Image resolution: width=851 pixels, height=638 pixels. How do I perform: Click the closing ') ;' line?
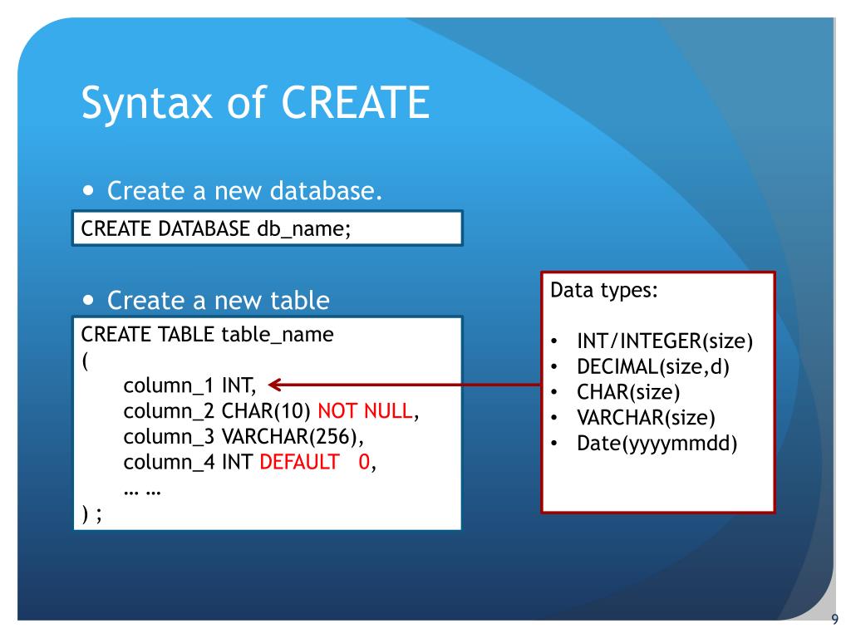(x=91, y=513)
